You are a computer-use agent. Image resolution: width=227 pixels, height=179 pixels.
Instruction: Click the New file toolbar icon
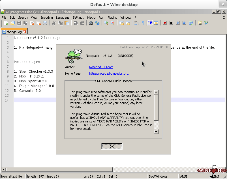pos(6,23)
